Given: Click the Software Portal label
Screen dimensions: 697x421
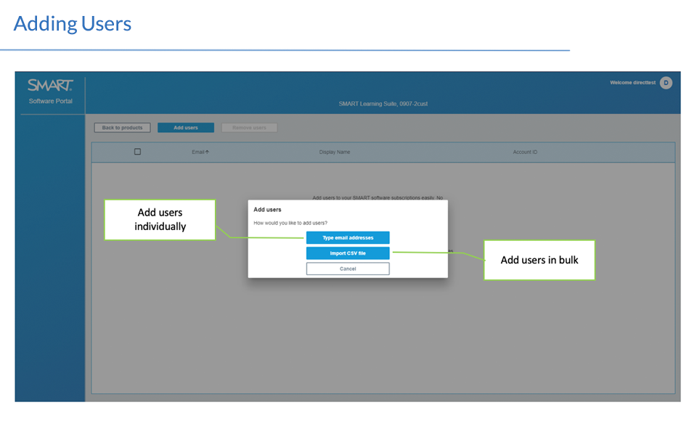Looking at the screenshot, I should (51, 101).
